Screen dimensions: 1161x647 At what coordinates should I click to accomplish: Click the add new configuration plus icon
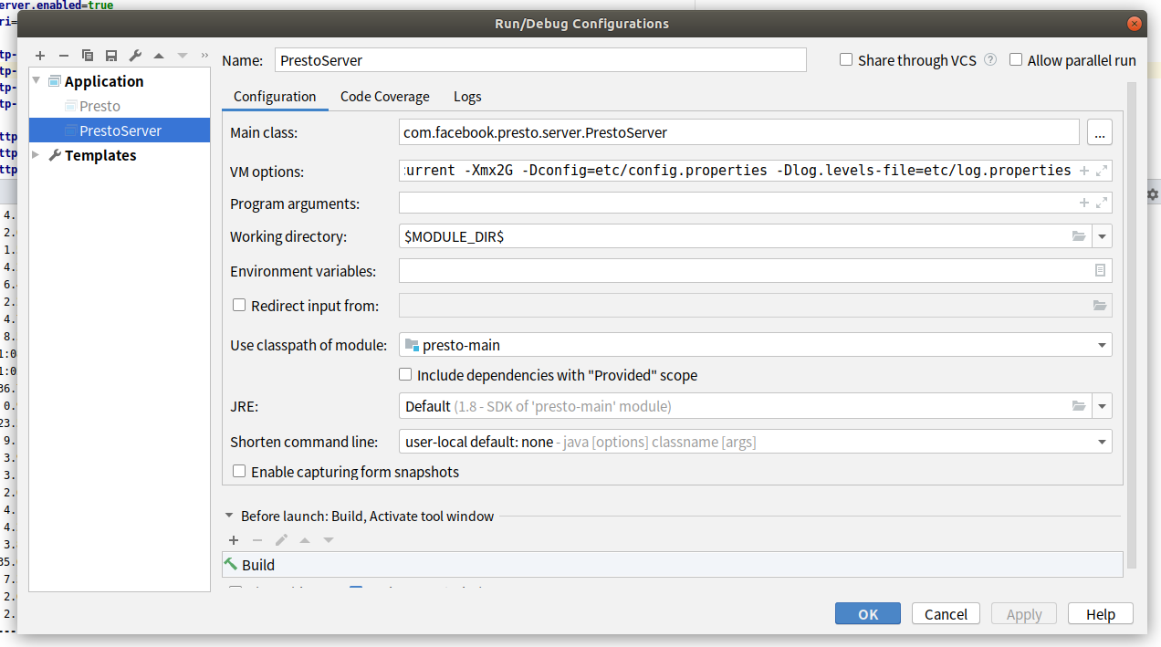coord(40,56)
